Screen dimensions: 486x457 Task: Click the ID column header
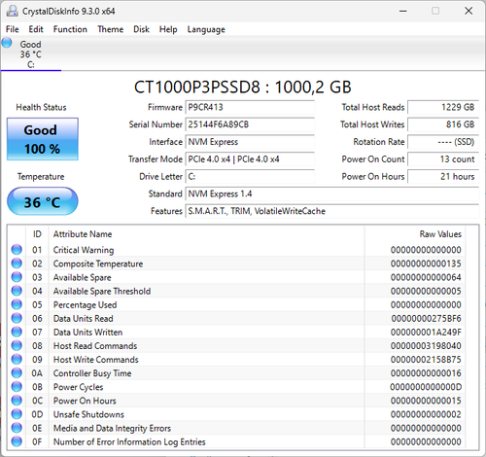coord(37,234)
